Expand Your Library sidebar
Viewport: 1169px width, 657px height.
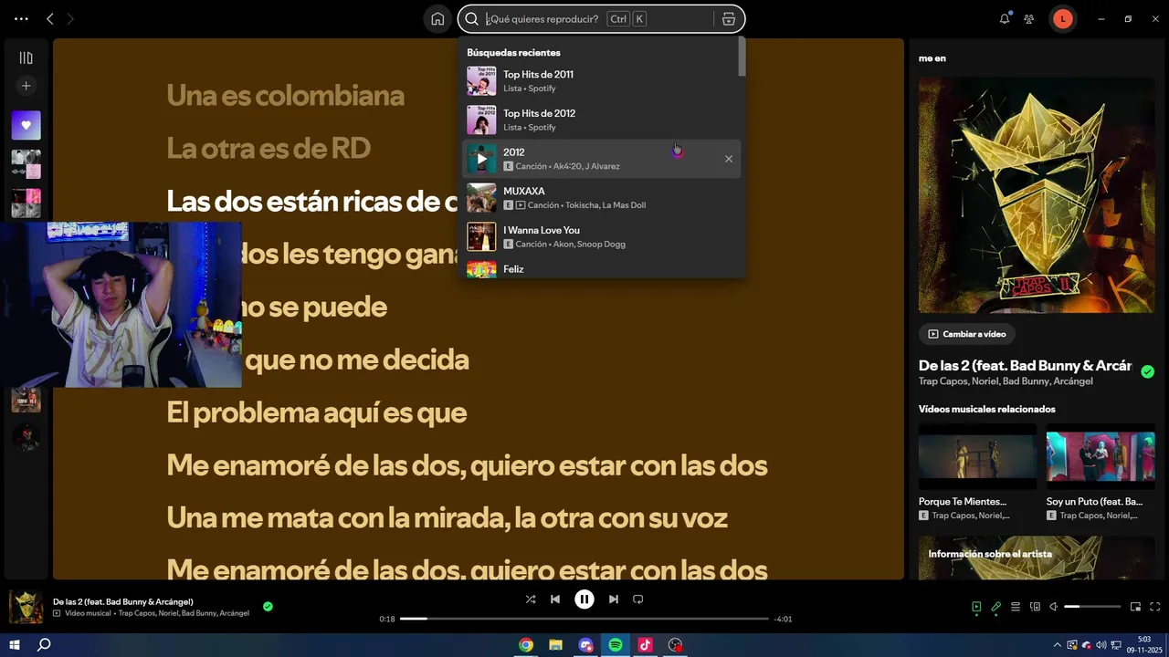(26, 58)
